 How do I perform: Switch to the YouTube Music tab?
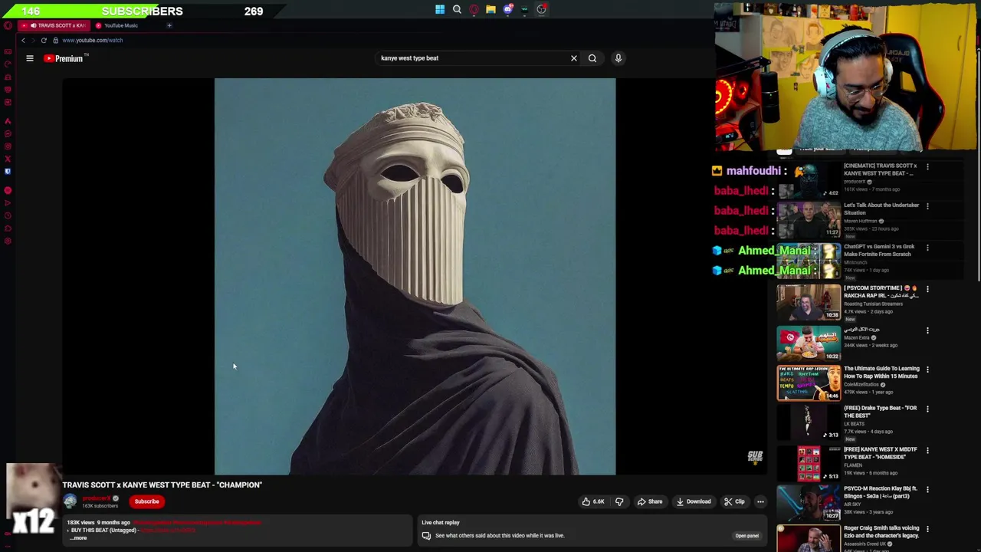[x=120, y=25]
